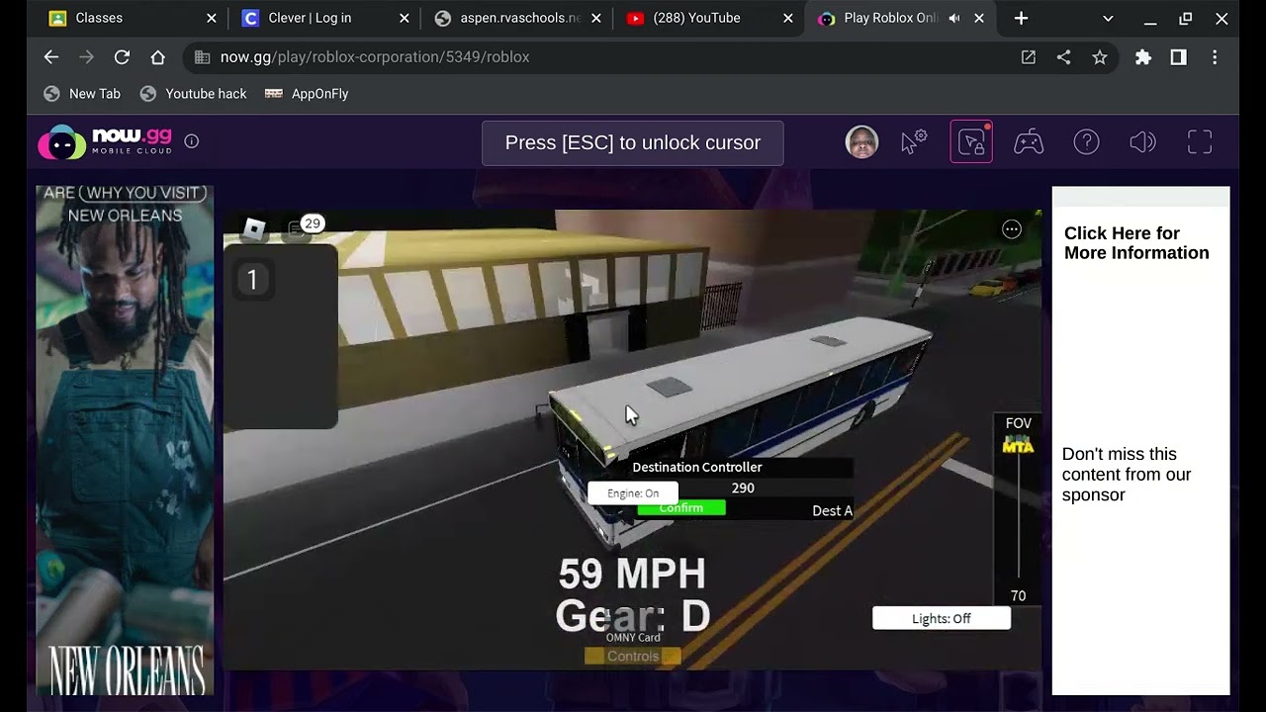The height and width of the screenshot is (712, 1266).
Task: Expand the tab search chevron
Action: tap(1108, 18)
